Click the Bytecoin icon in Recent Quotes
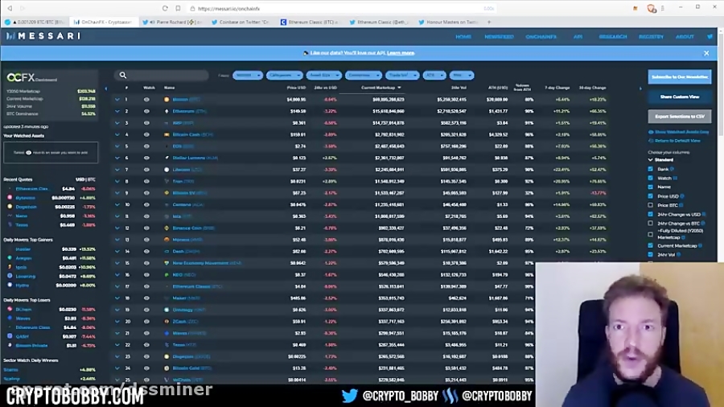The width and height of the screenshot is (724, 407). [x=10, y=198]
